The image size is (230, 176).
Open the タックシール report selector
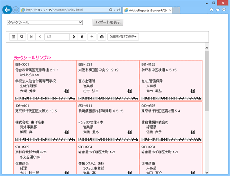pos(45,23)
